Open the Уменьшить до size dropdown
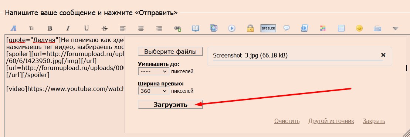The width and height of the screenshot is (410, 137). point(153,71)
